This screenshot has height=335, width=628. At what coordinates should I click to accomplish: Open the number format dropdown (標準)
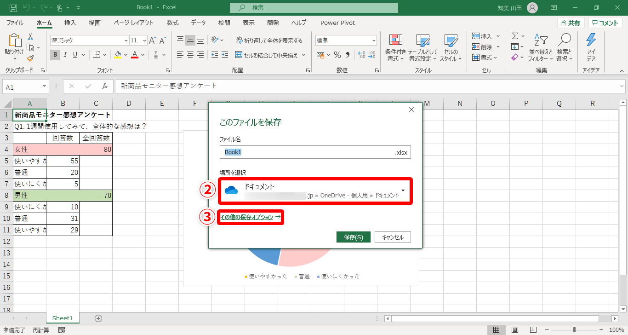pos(374,40)
